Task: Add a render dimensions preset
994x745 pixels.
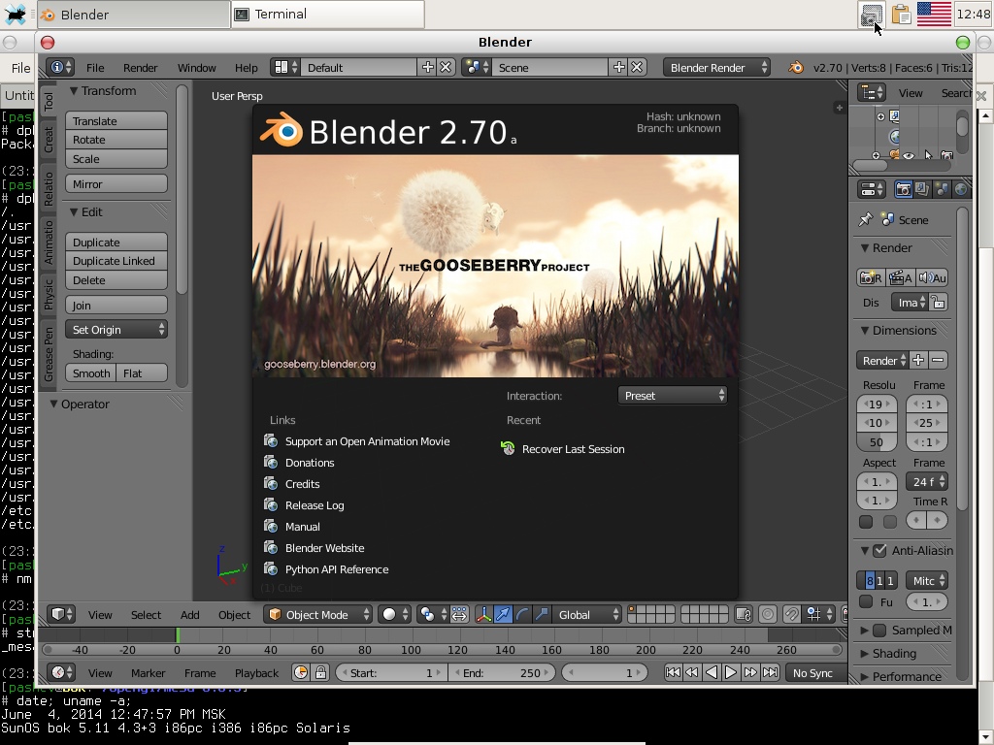Action: pos(918,360)
